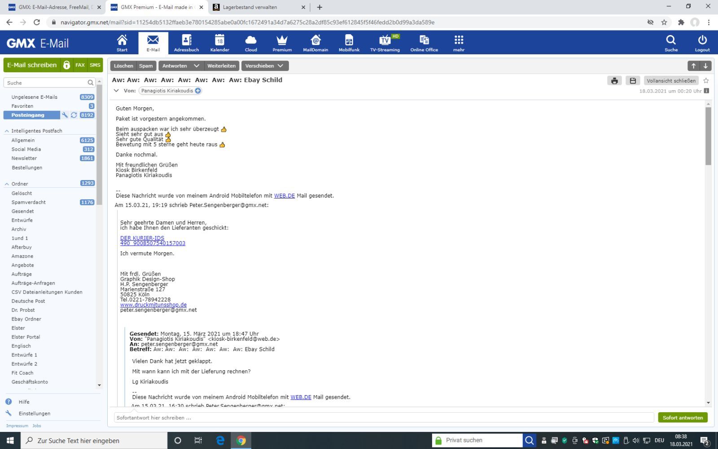Add sender Panagiotis Kiriakoudis to contacts
This screenshot has width=718, height=449.
tap(198, 91)
